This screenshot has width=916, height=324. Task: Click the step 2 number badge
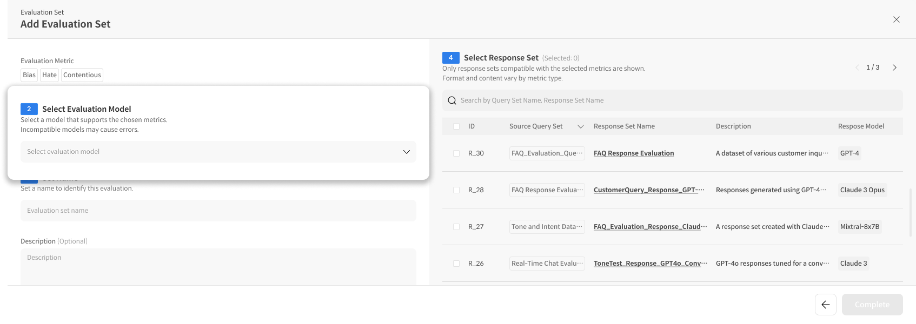click(x=29, y=109)
